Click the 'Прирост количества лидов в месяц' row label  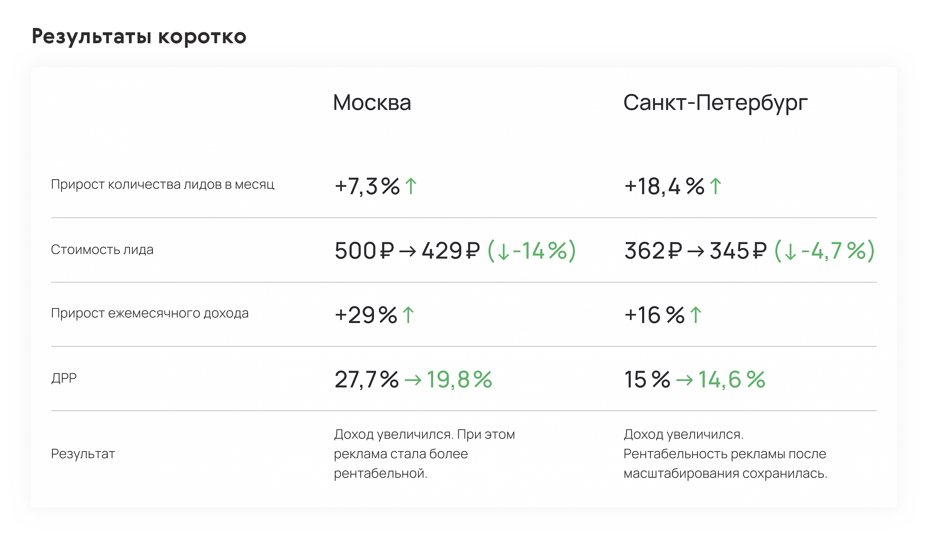tap(163, 185)
